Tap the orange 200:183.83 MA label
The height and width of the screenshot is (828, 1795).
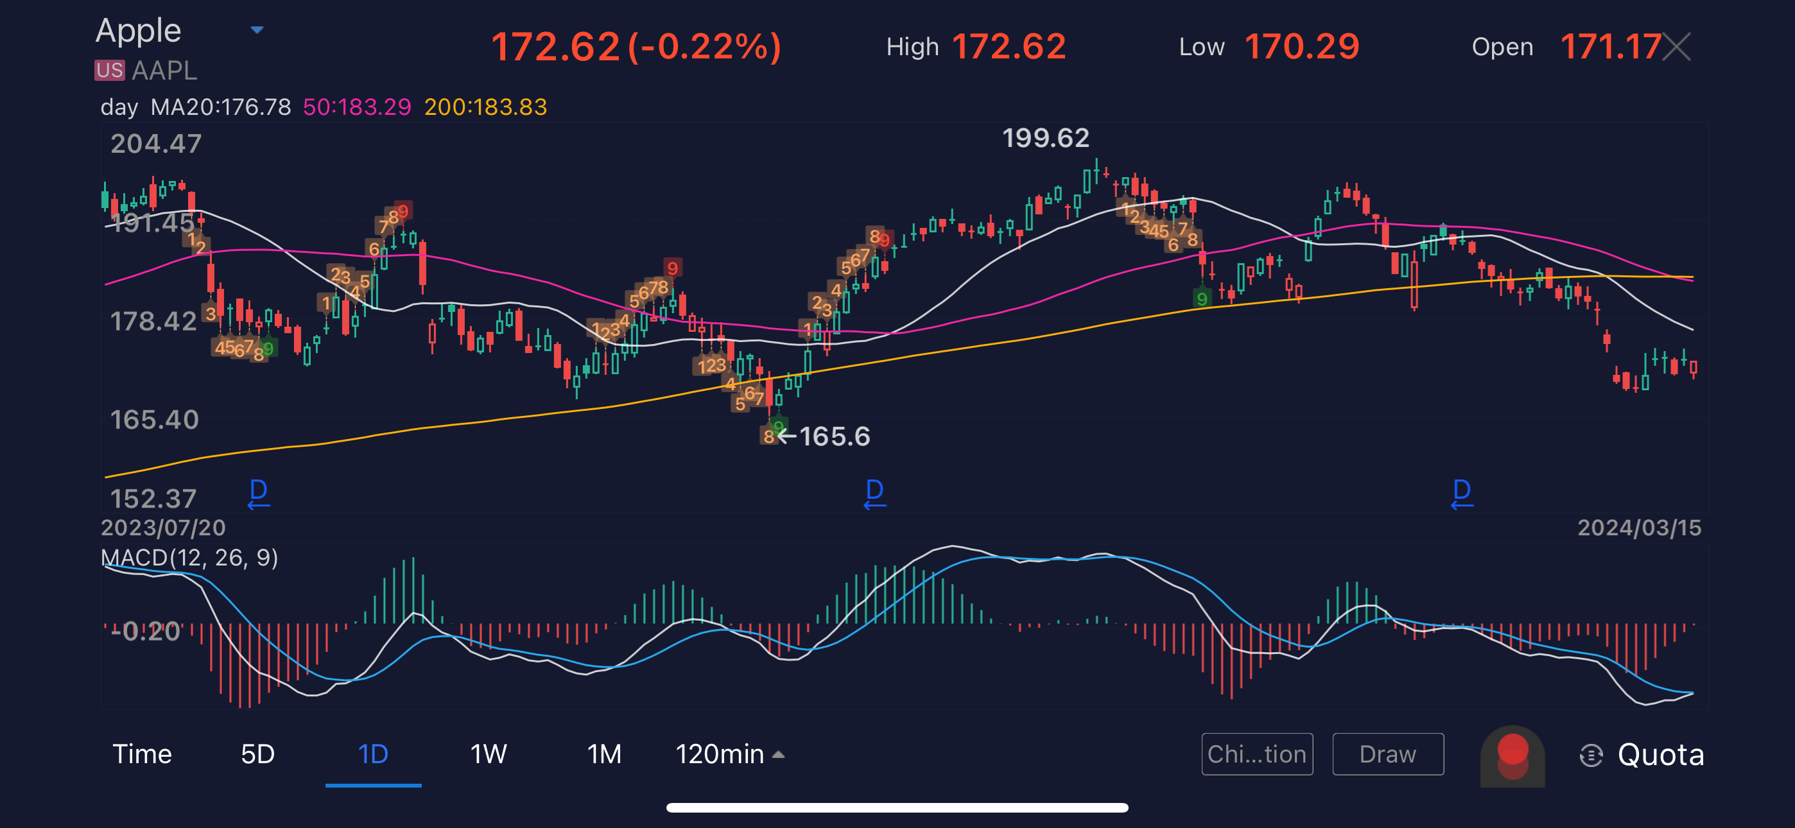coord(486,107)
